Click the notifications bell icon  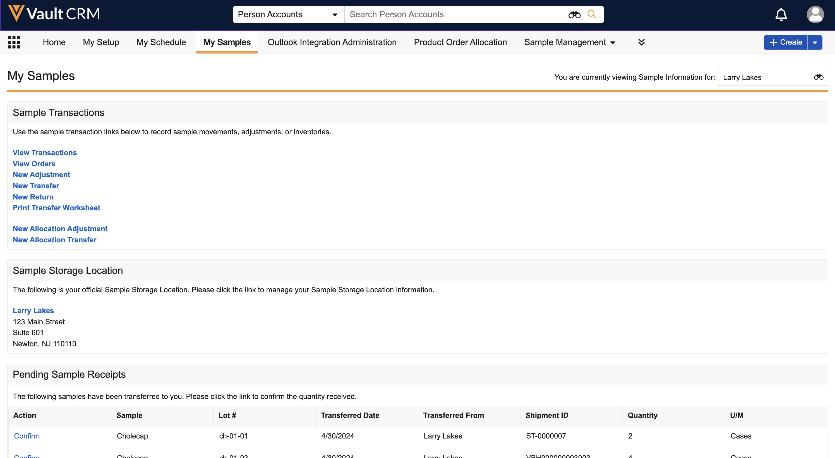pyautogui.click(x=781, y=14)
